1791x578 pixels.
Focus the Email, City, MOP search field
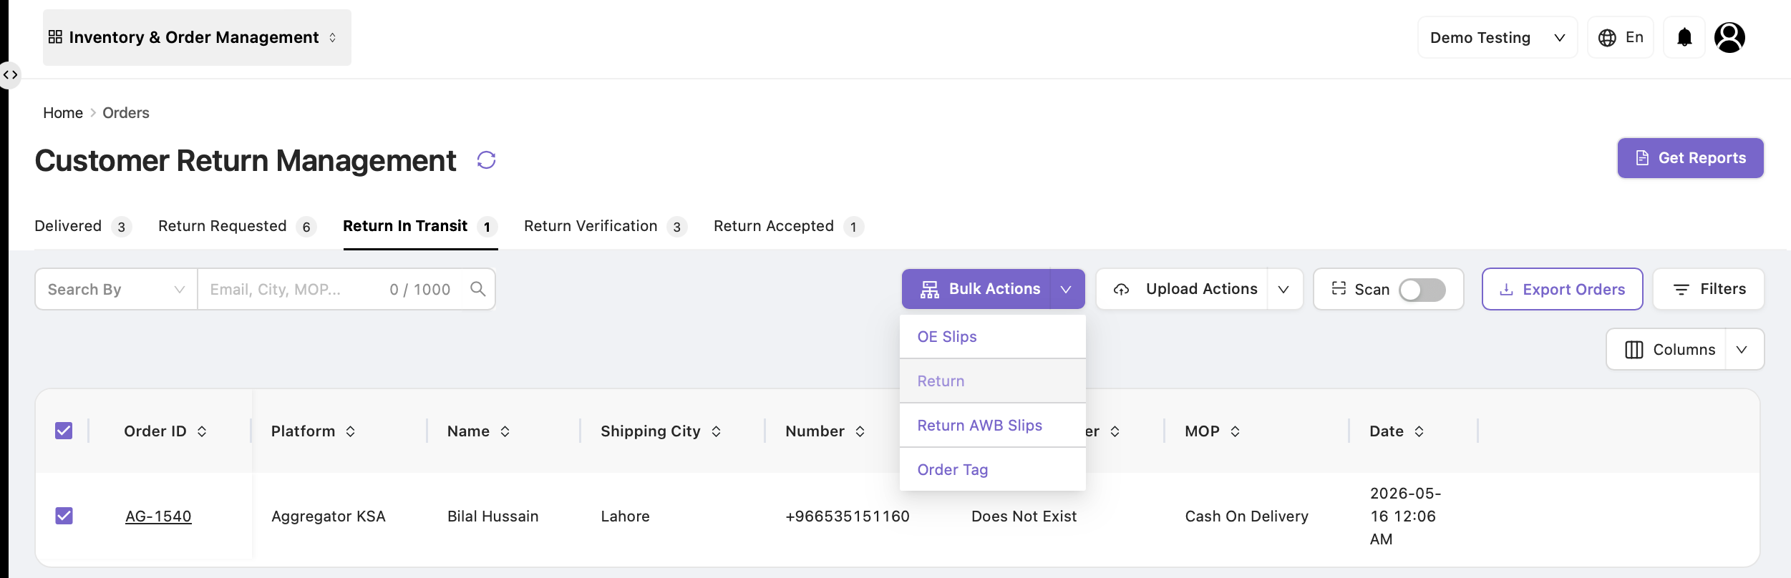pos(295,289)
